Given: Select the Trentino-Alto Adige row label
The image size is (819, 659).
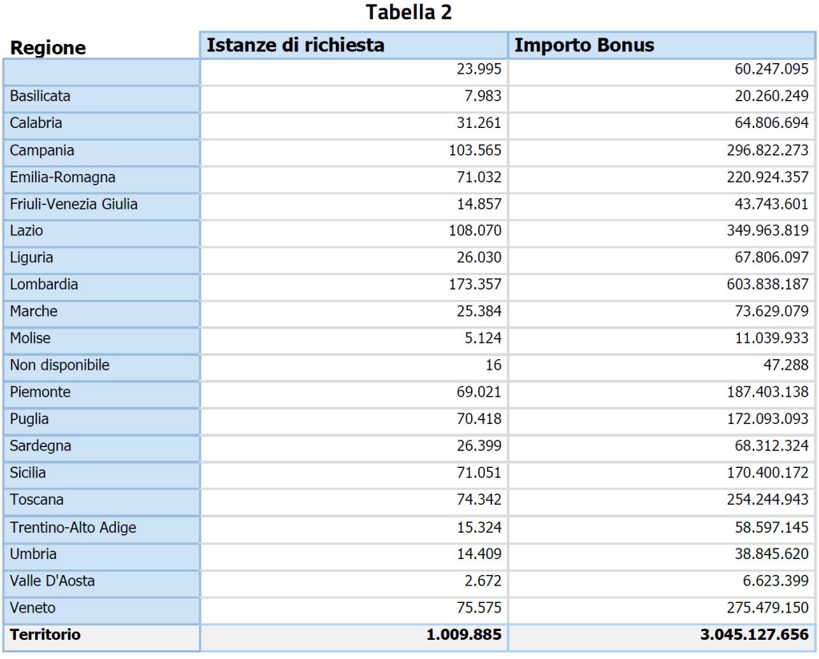Looking at the screenshot, I should coord(73,528).
